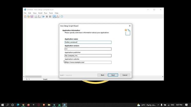Click the scroll right arrow of editor
Screen dimensions: 191x107
click(x=163, y=77)
